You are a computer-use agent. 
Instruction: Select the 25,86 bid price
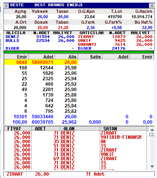click(70, 100)
